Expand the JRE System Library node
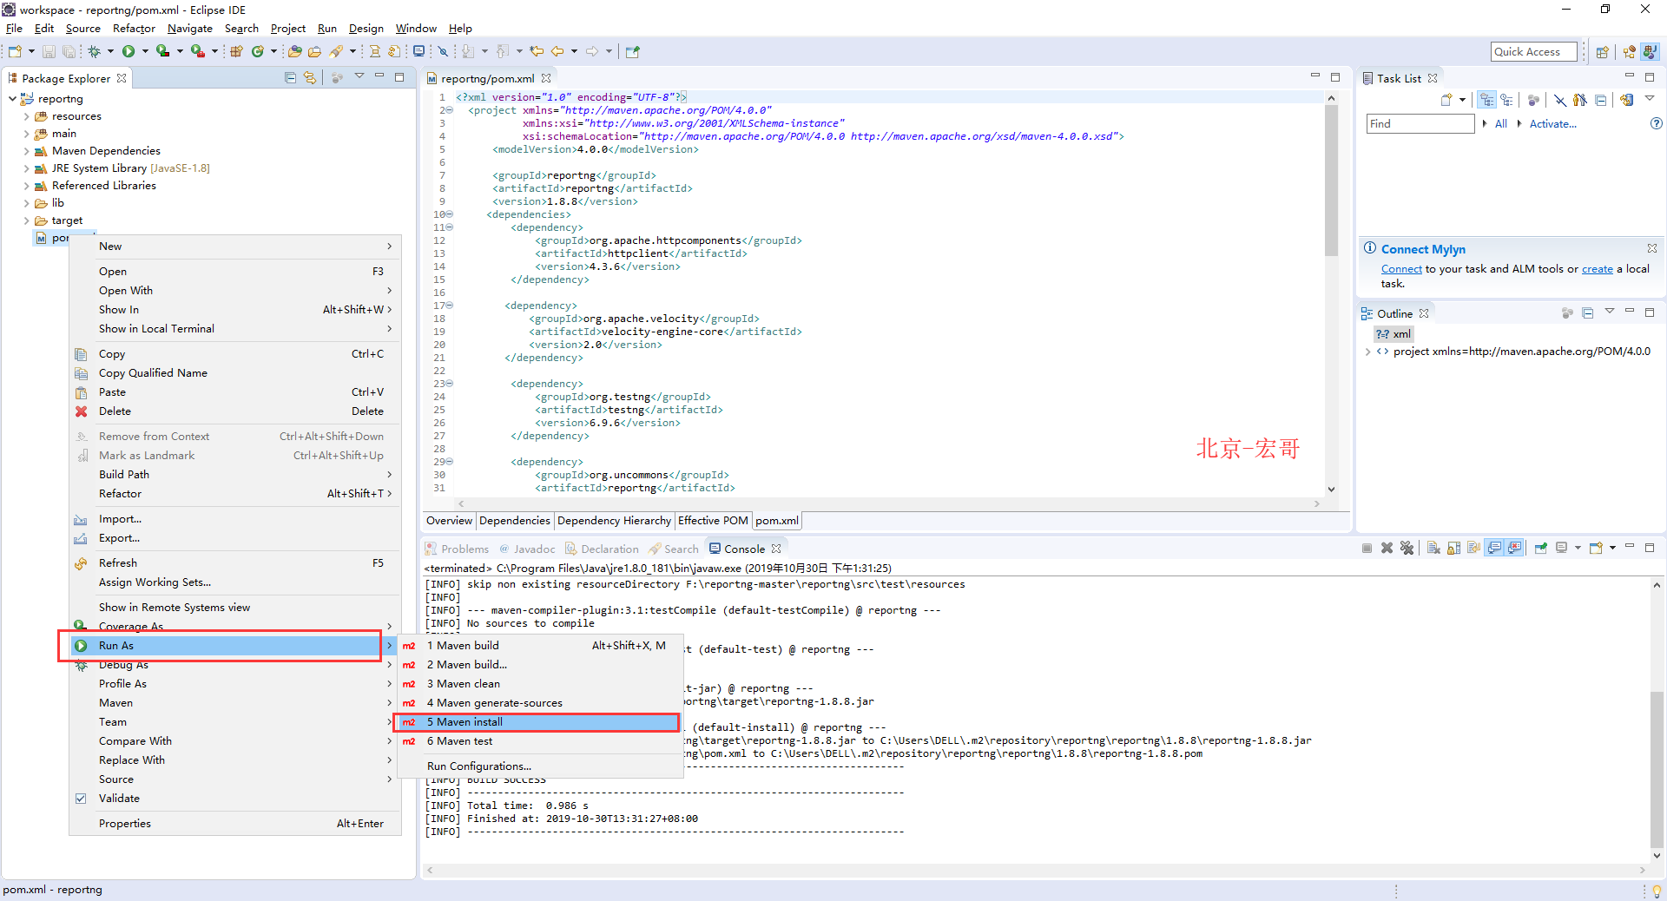1667x901 pixels. tap(26, 168)
